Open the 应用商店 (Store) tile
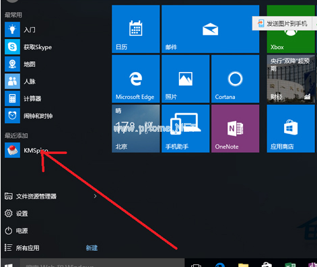The width and height of the screenshot is (317, 267). 291,128
